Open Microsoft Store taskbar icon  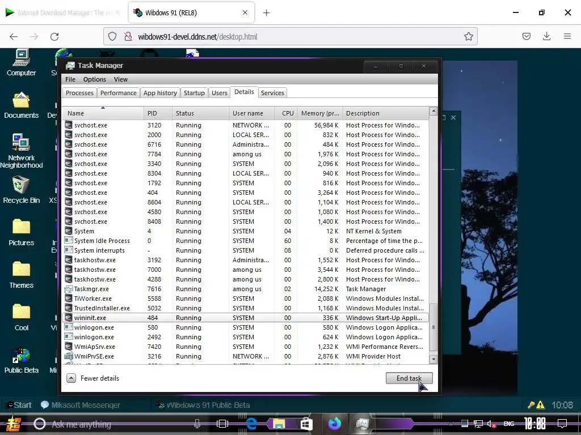click(x=306, y=423)
